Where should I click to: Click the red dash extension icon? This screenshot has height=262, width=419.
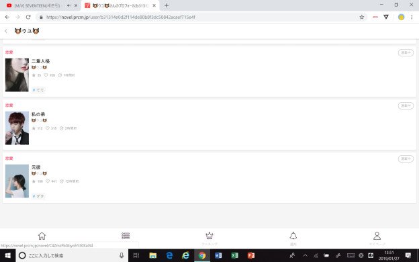[x=375, y=17]
